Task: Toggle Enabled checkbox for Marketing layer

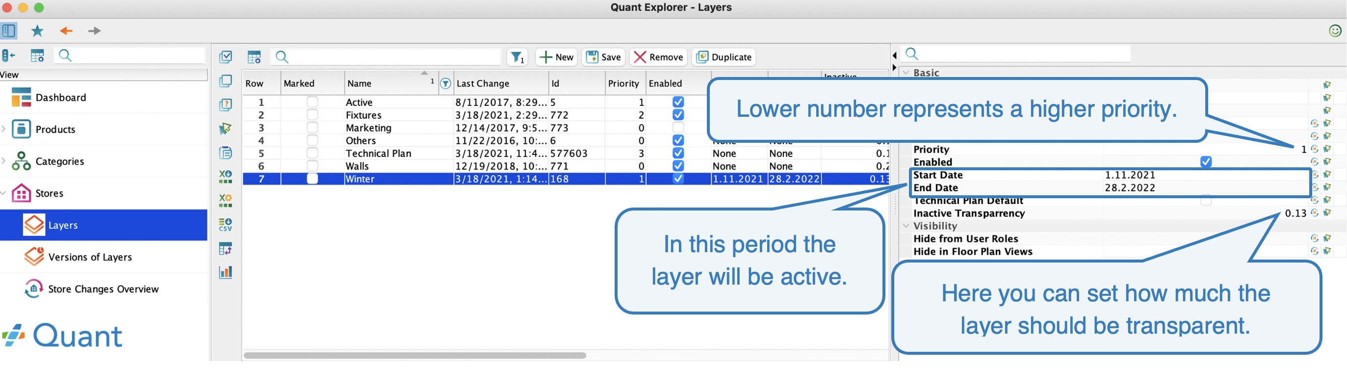Action: [x=678, y=128]
